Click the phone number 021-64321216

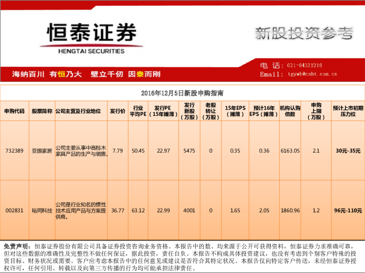point(305,65)
